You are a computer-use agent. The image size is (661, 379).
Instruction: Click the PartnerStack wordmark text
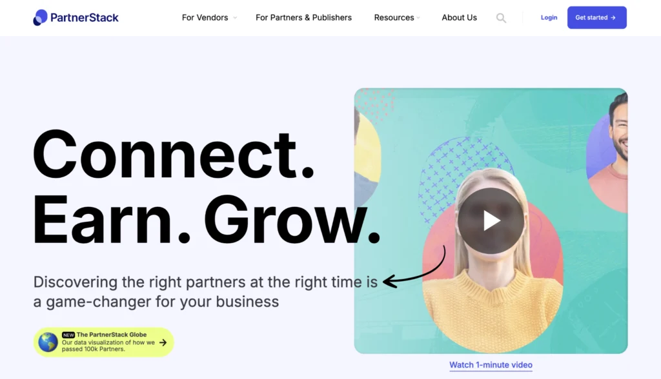[85, 17]
